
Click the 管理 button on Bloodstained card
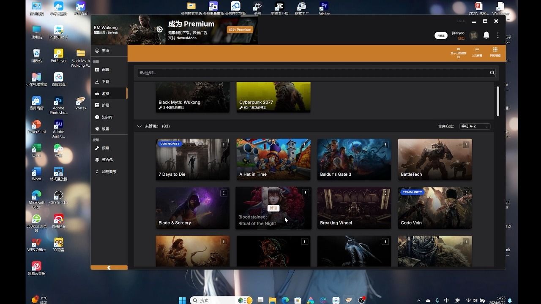click(x=273, y=208)
